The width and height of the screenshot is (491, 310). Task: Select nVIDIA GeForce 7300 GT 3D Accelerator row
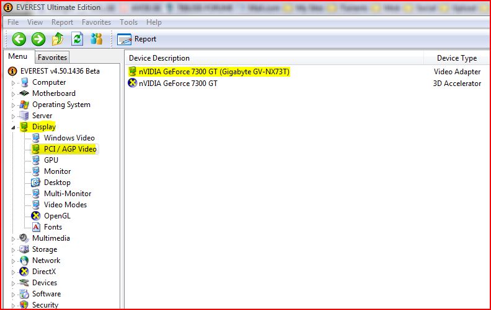(178, 84)
